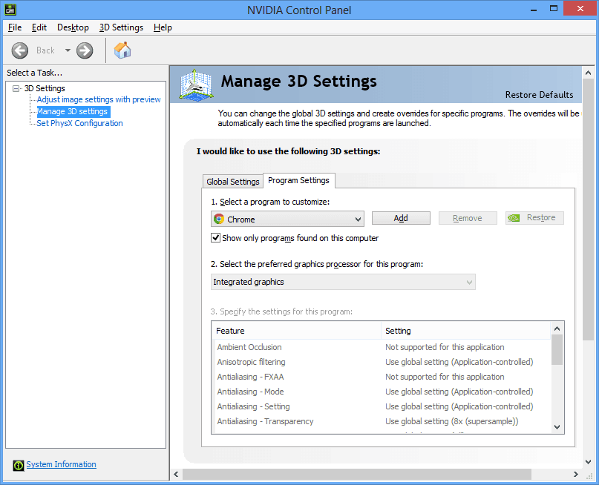Click the System Information icon

click(x=19, y=465)
